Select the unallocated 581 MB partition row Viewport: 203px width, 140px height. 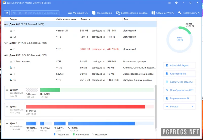(x=80, y=31)
